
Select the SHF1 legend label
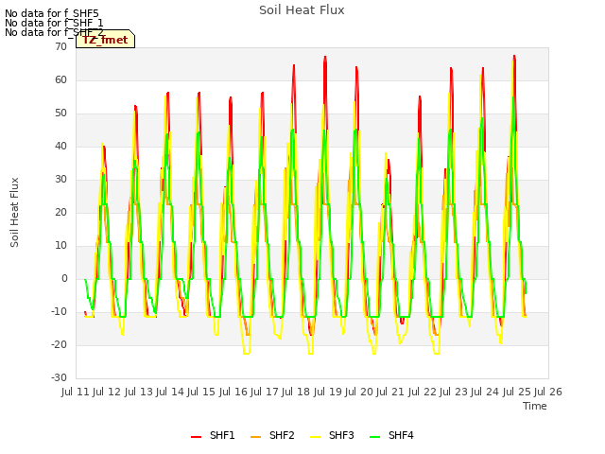coord(222,435)
